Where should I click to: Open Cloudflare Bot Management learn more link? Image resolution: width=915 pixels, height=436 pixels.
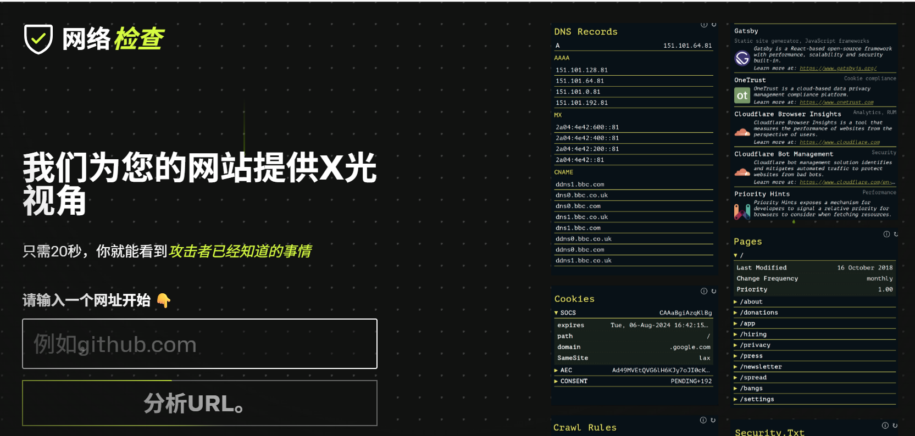click(x=847, y=182)
